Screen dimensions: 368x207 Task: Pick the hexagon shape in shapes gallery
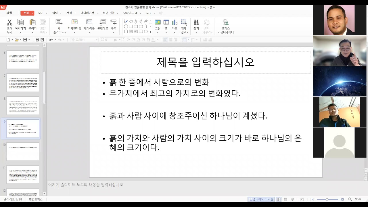pos(126,26)
